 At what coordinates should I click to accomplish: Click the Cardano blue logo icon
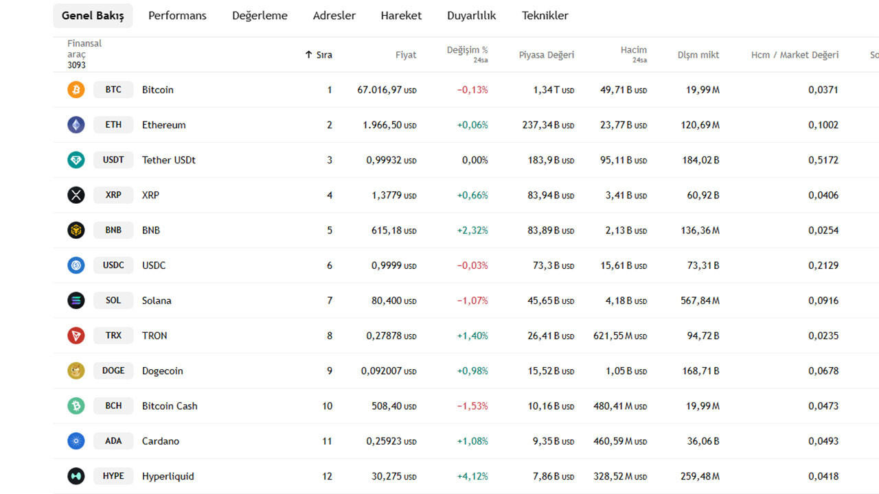click(76, 441)
